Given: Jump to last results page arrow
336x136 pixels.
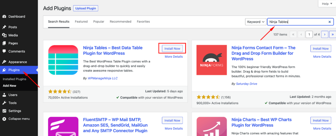Looking at the screenshot, I should [x=333, y=34].
